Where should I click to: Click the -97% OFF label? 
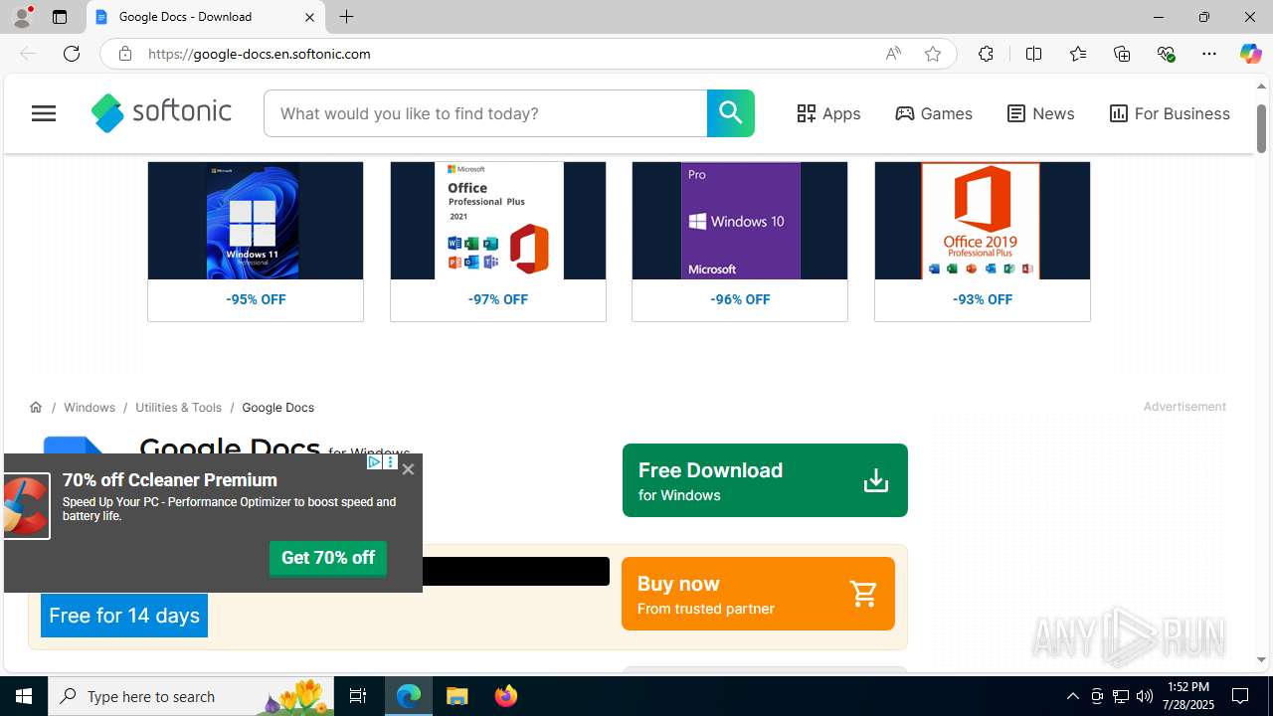498,299
